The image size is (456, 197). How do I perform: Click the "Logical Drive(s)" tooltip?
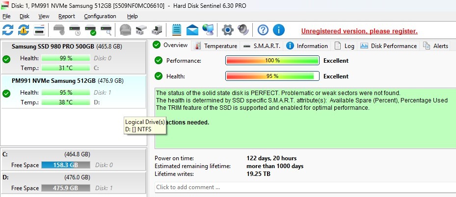coord(145,125)
